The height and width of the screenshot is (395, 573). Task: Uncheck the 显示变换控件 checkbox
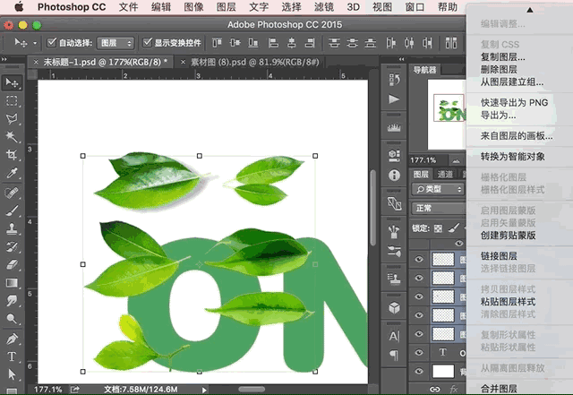tap(147, 42)
